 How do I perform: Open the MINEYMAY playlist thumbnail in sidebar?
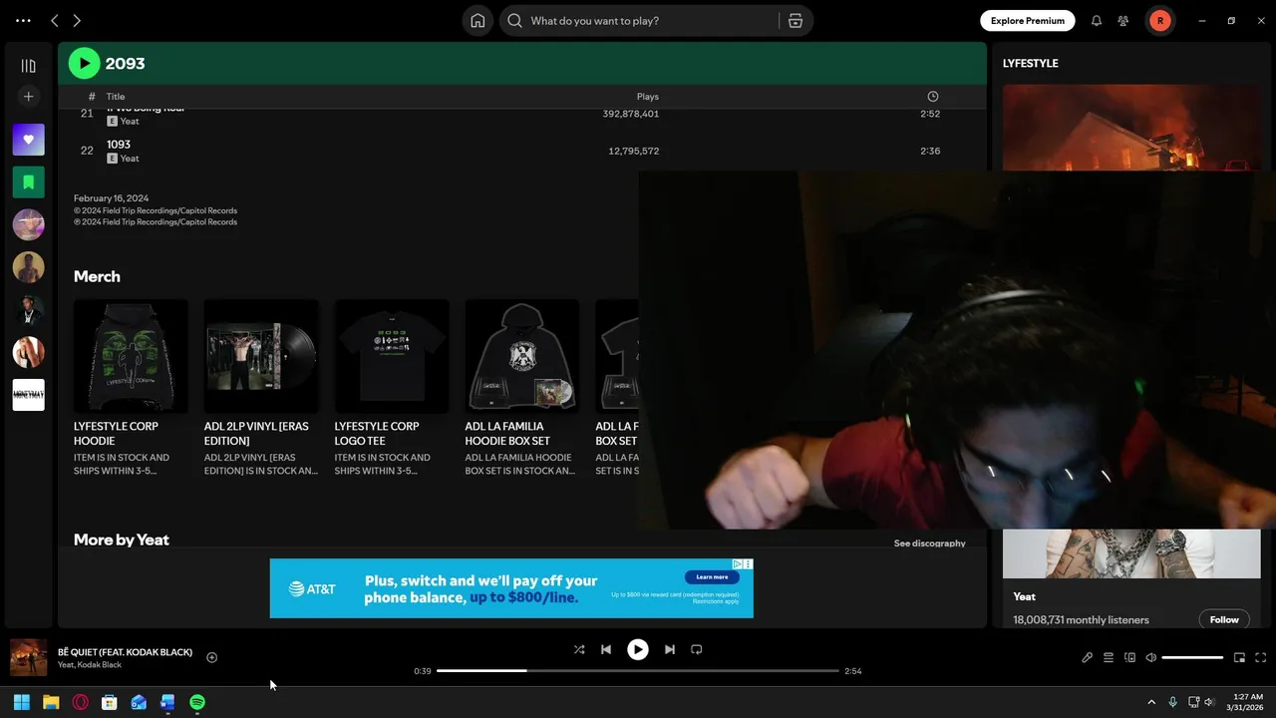28,395
